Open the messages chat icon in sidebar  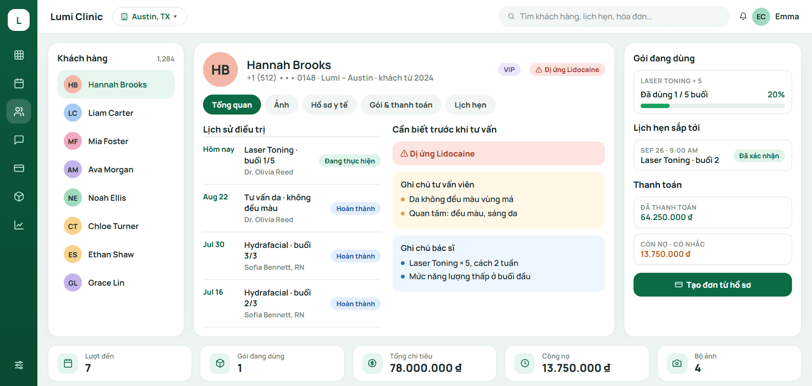pos(19,140)
